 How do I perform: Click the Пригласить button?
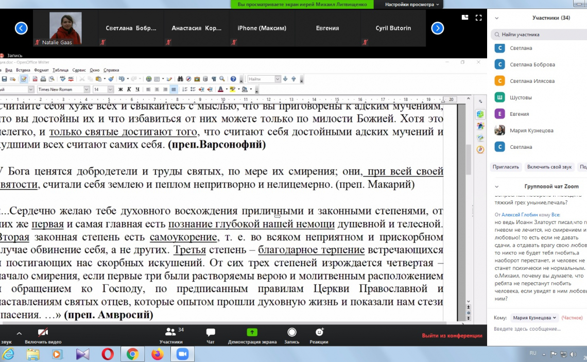click(505, 167)
